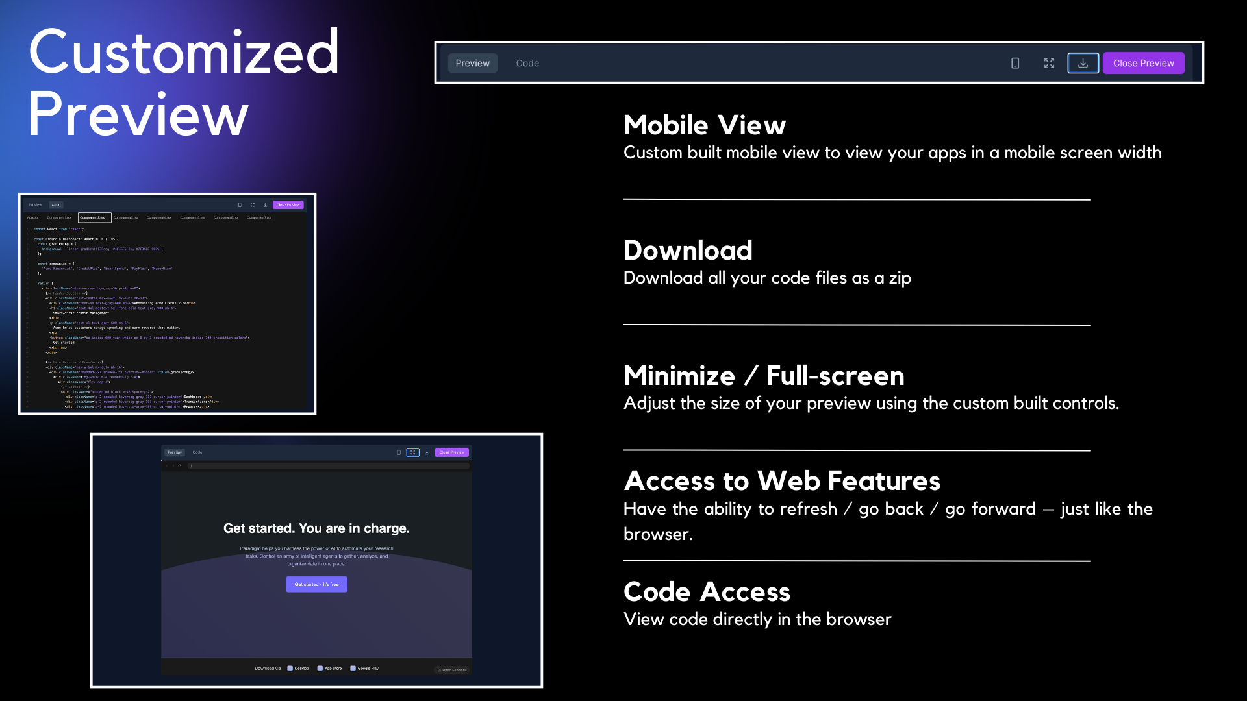1247x701 pixels.
Task: Click the 'Get started - It's free' button
Action: (x=316, y=584)
